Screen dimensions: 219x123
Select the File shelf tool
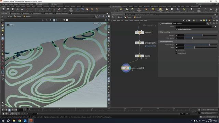click(x=87, y=10)
